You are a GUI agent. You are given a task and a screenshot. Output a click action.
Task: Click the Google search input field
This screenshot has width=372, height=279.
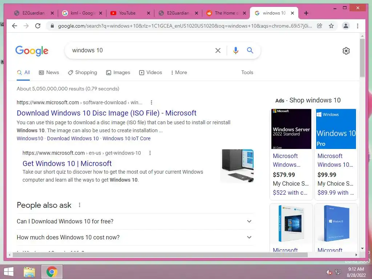click(140, 50)
